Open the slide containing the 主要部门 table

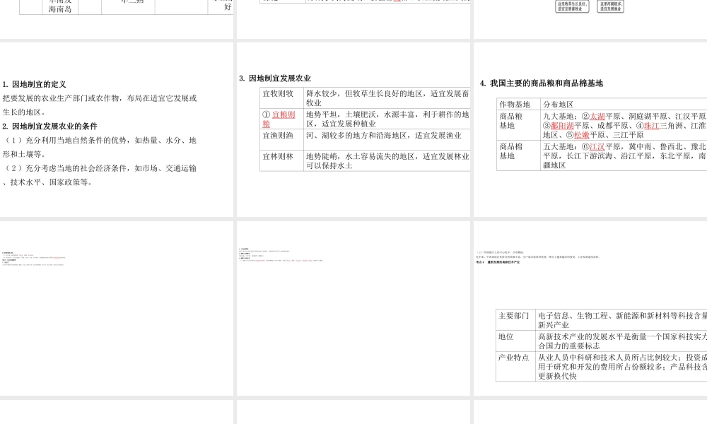(x=590, y=308)
